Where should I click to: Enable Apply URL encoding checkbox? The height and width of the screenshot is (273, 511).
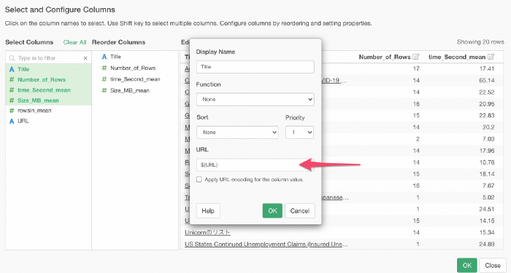coord(199,179)
